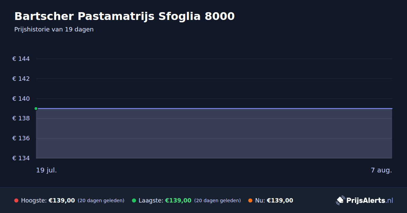
Task: Click the green Laagste €139,00 value
Action: [x=178, y=200]
